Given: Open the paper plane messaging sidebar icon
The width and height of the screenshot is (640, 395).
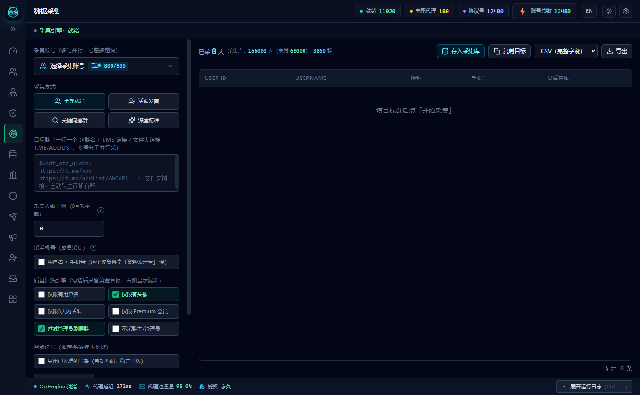Looking at the screenshot, I should [13, 216].
